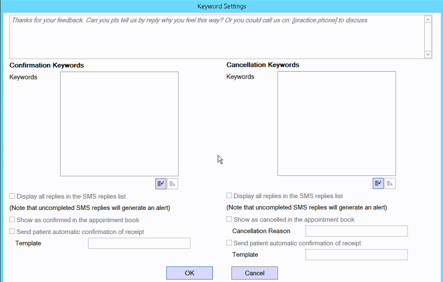The width and height of the screenshot is (443, 282).
Task: Click the add keyword icon under Cancellation Keywords
Action: click(378, 184)
